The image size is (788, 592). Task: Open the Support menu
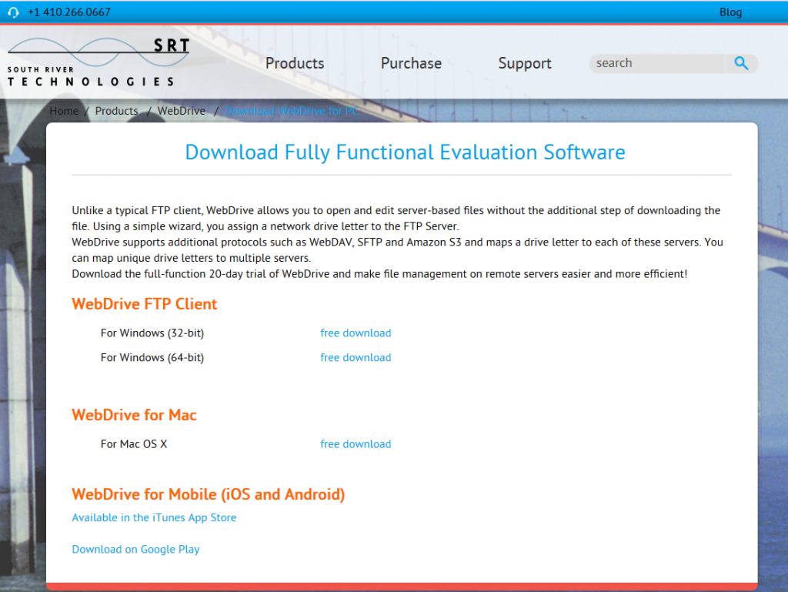[x=524, y=64]
